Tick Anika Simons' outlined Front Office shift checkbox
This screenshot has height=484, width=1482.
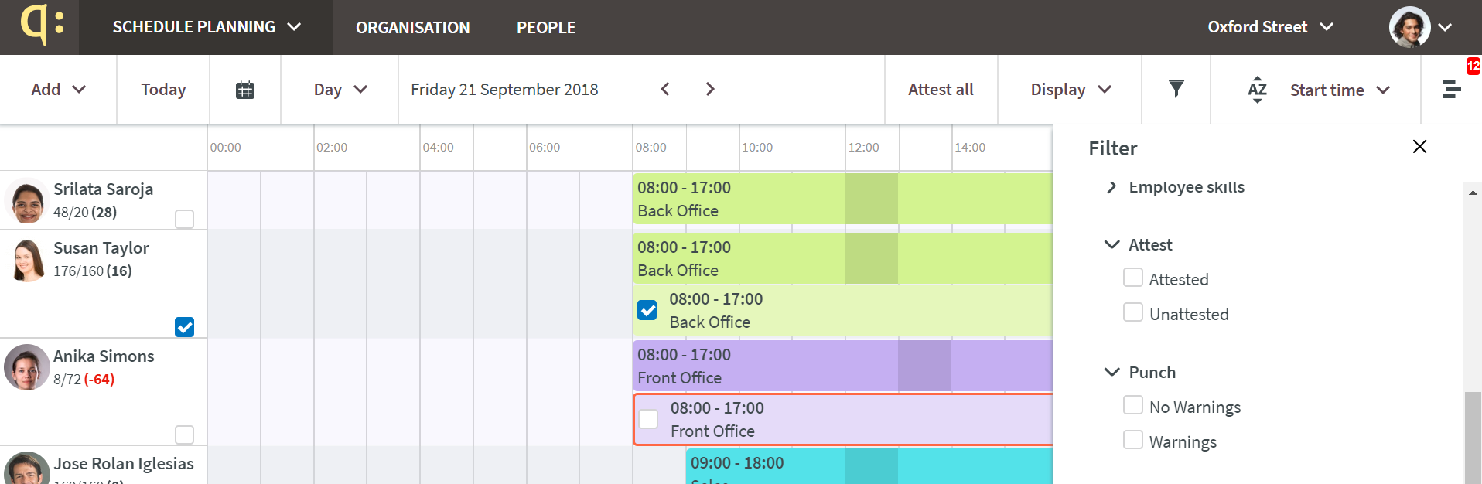click(x=648, y=419)
